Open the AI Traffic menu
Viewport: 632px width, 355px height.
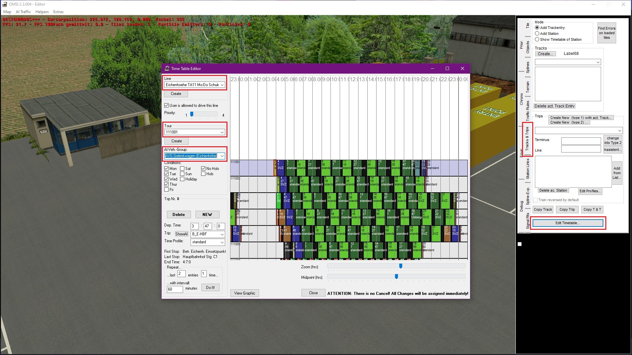pyautogui.click(x=23, y=12)
